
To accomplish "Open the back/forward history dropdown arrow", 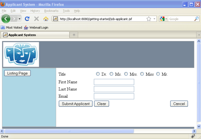I will tap(20, 19).
